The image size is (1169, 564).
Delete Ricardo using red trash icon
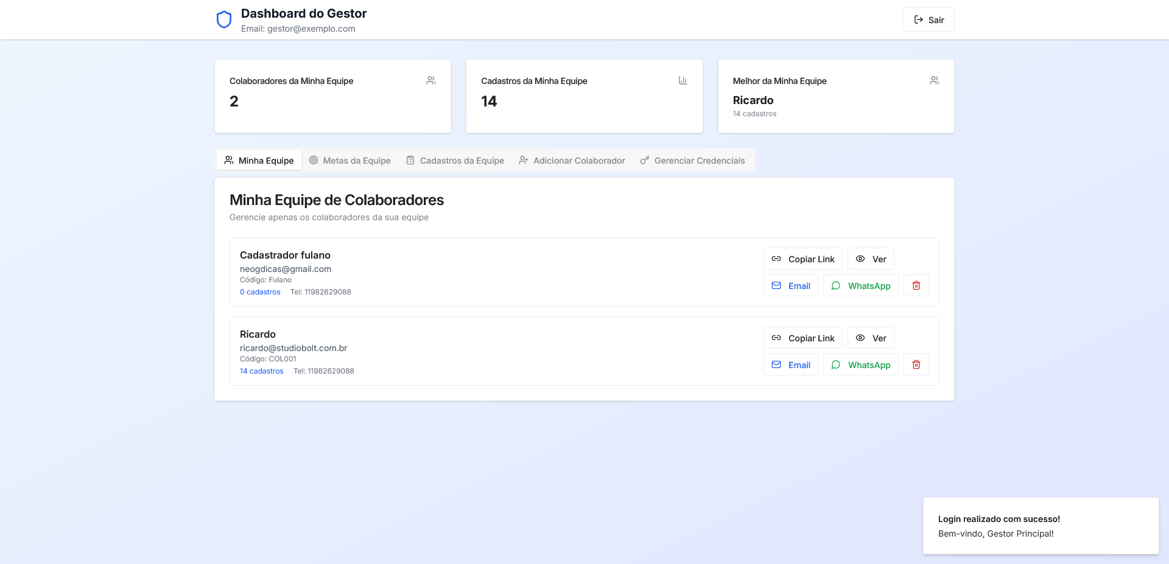916,365
